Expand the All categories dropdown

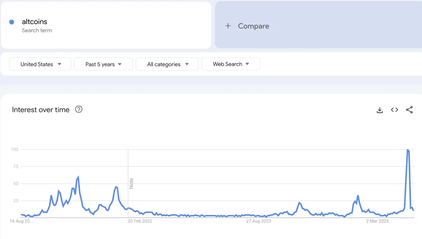[167, 64]
